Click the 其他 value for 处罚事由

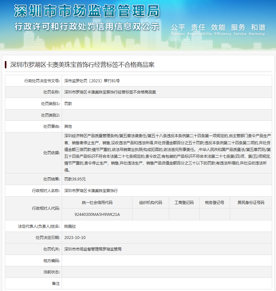point(68,127)
